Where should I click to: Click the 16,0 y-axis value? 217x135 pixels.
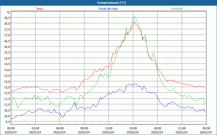(7, 46)
